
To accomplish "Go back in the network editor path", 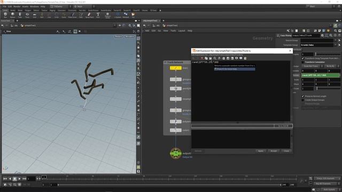I will click(x=144, y=26).
